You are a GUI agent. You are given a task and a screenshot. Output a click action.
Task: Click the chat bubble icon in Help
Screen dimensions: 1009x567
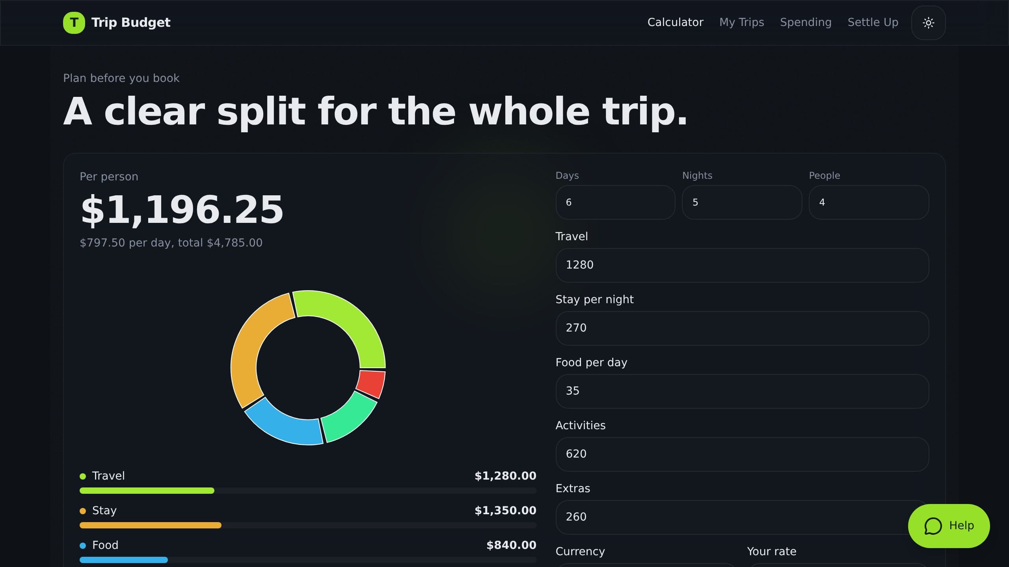coord(933,526)
